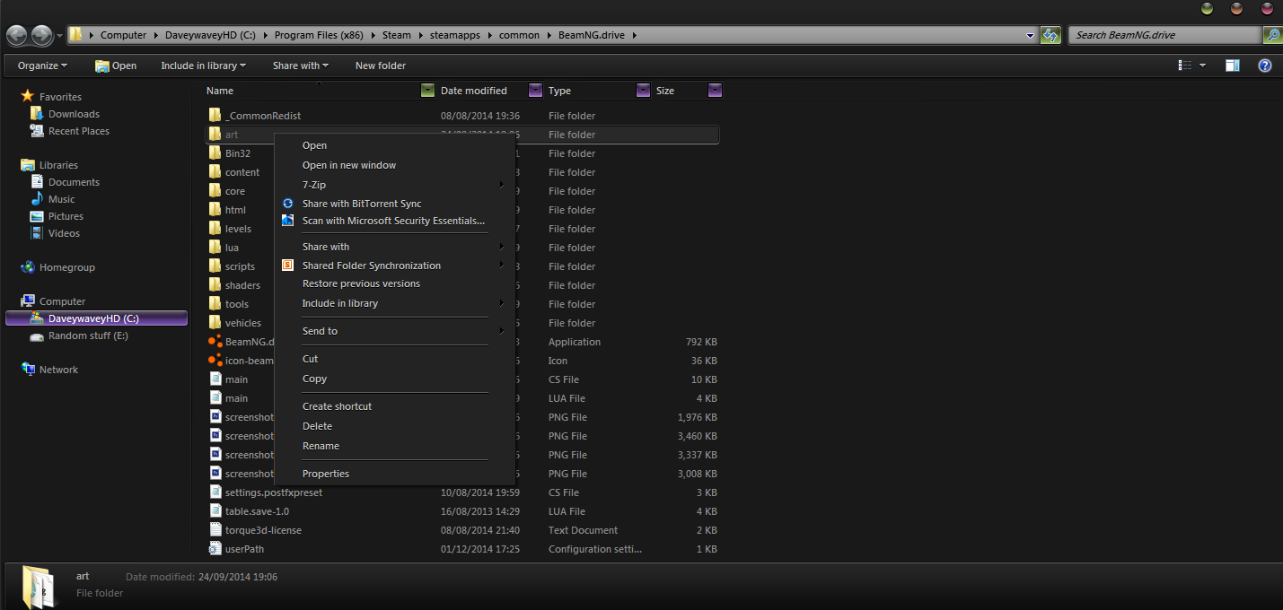Open the Size column filter dropdown
This screenshot has height=610, width=1283.
point(715,90)
